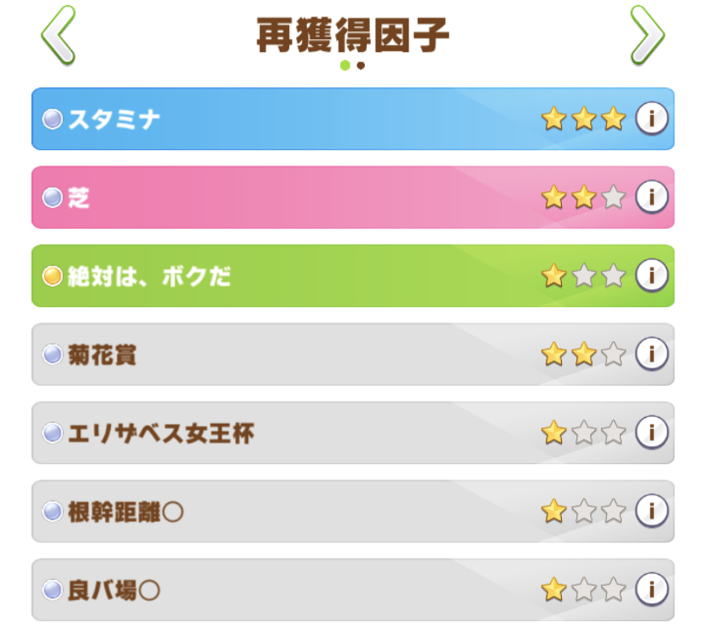Select the first green page dot

point(344,65)
